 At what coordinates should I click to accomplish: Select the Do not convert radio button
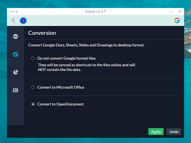click(x=33, y=58)
